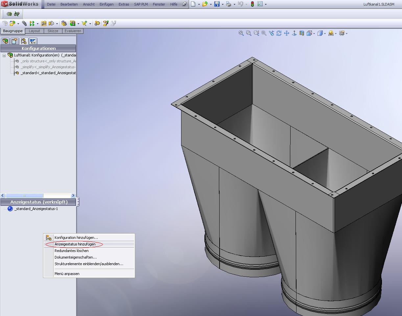Open the display style dropdown arrow
This screenshot has height=316, width=402.
[x=325, y=33]
